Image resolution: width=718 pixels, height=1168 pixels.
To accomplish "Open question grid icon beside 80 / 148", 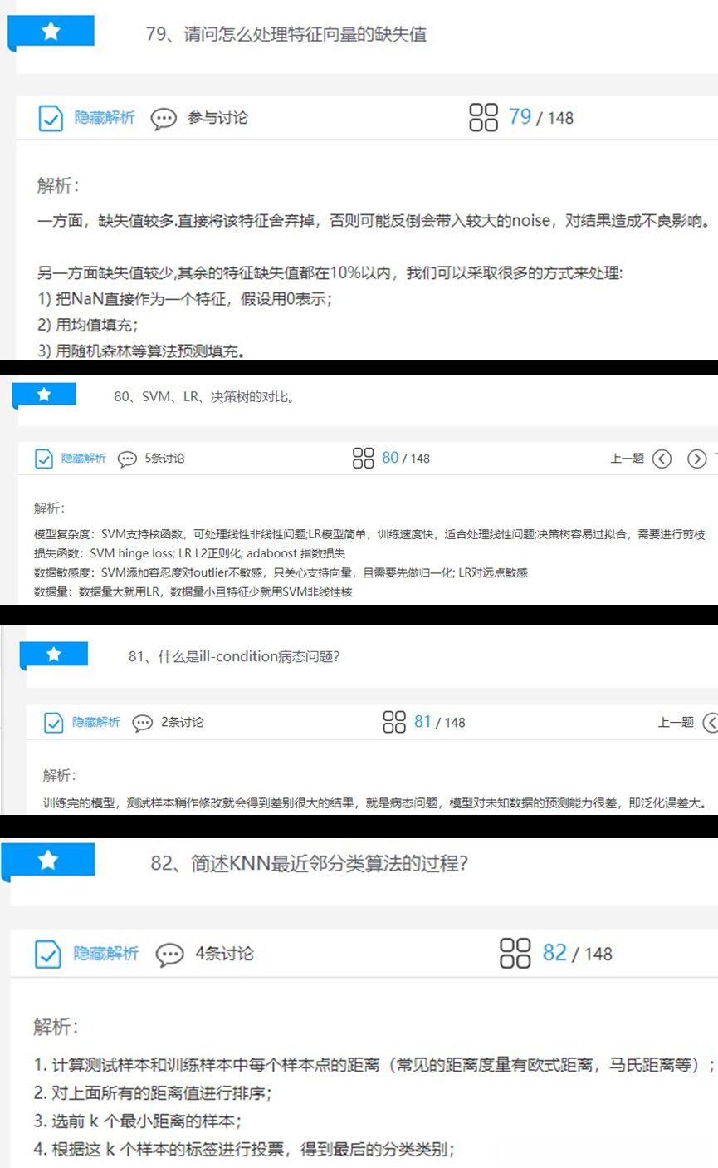I will (364, 458).
